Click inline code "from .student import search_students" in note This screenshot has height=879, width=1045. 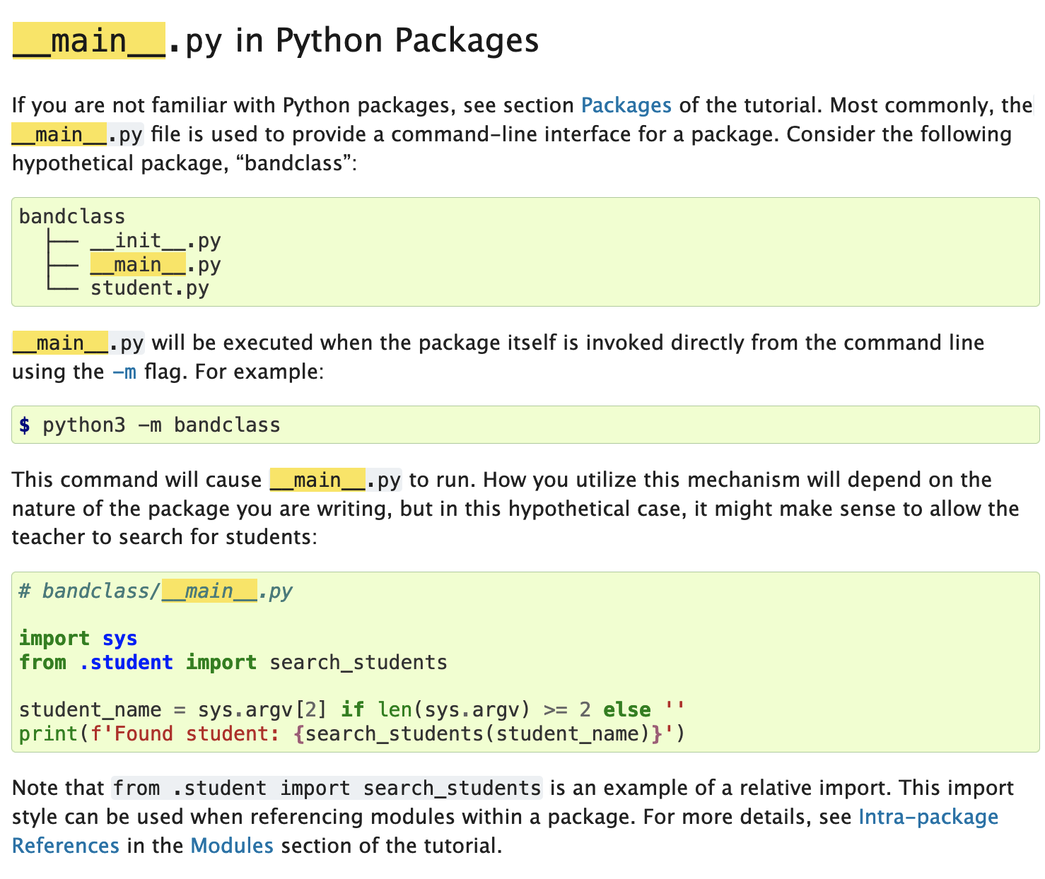click(327, 788)
